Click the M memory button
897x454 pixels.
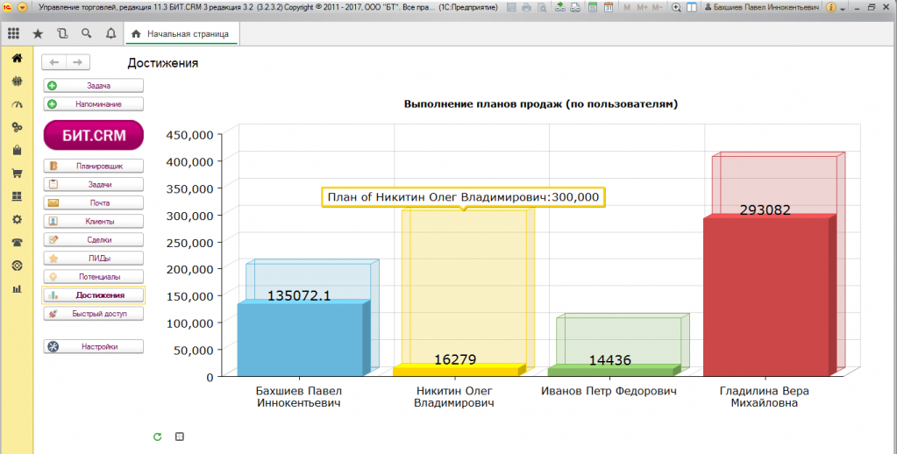tap(627, 7)
